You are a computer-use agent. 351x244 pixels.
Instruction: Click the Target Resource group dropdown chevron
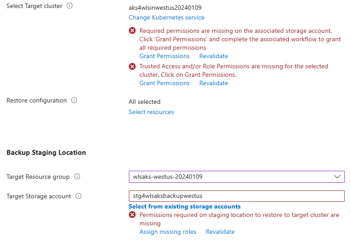[x=337, y=177]
